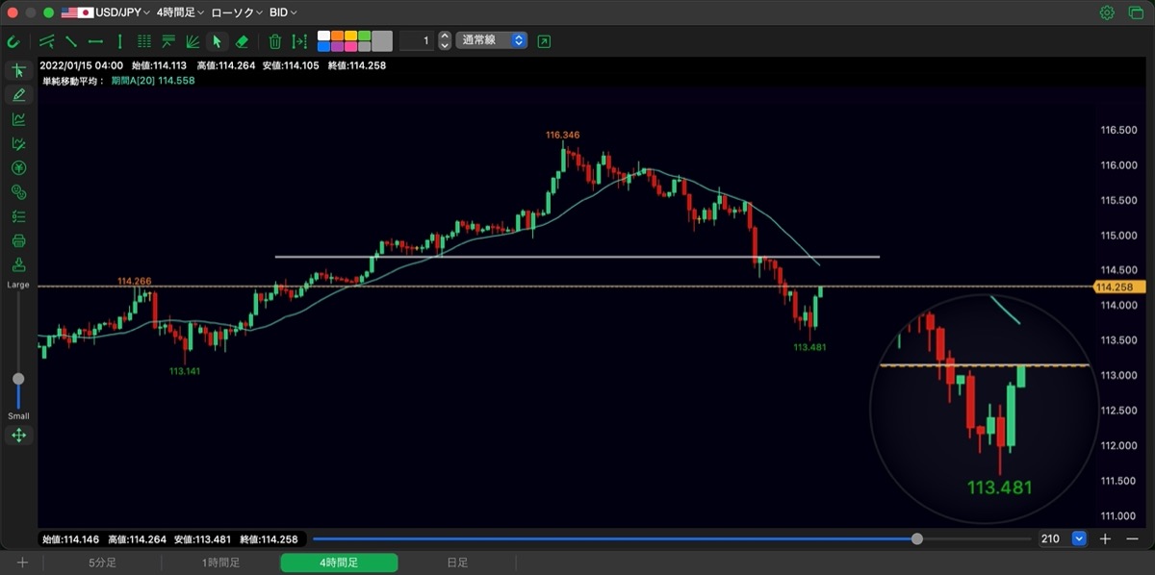Click the two-coins icon in sidebar
This screenshot has height=575, width=1155.
(x=18, y=192)
